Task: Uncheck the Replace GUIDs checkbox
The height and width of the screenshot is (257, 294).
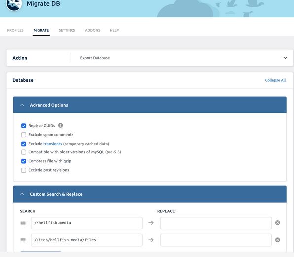Action: (x=24, y=126)
